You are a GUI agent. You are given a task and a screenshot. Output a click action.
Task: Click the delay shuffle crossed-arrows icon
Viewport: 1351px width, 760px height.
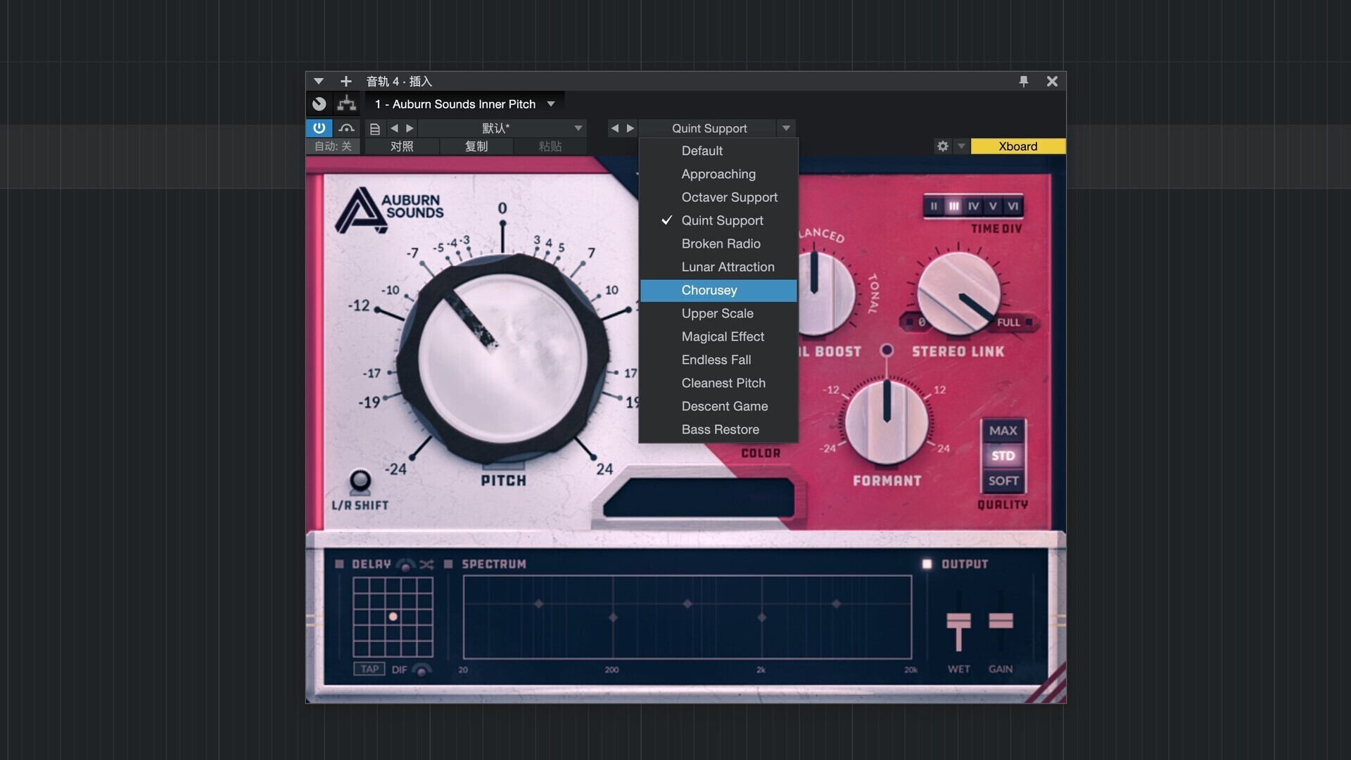pos(426,564)
